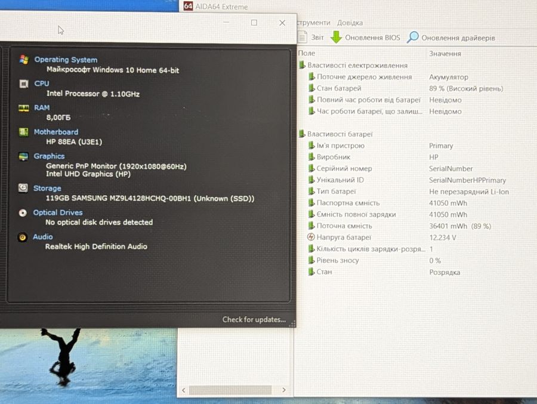Select the Повний час роботи від батареї row
The image size is (537, 404).
click(385, 100)
